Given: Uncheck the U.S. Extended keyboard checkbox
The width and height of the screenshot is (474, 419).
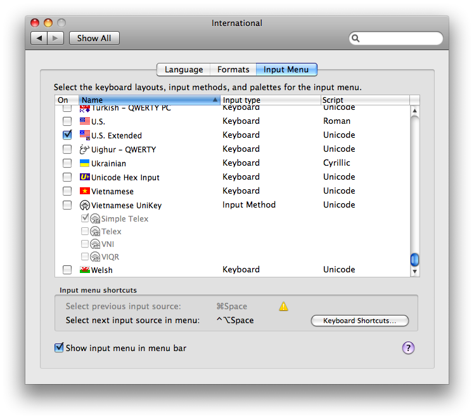Looking at the screenshot, I should point(67,135).
